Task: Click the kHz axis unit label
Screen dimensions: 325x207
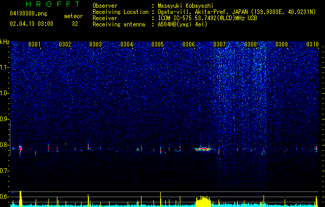Action: tap(5, 42)
